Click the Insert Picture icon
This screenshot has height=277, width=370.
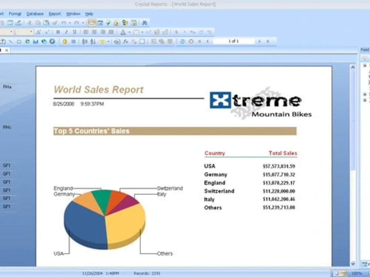tap(27, 41)
